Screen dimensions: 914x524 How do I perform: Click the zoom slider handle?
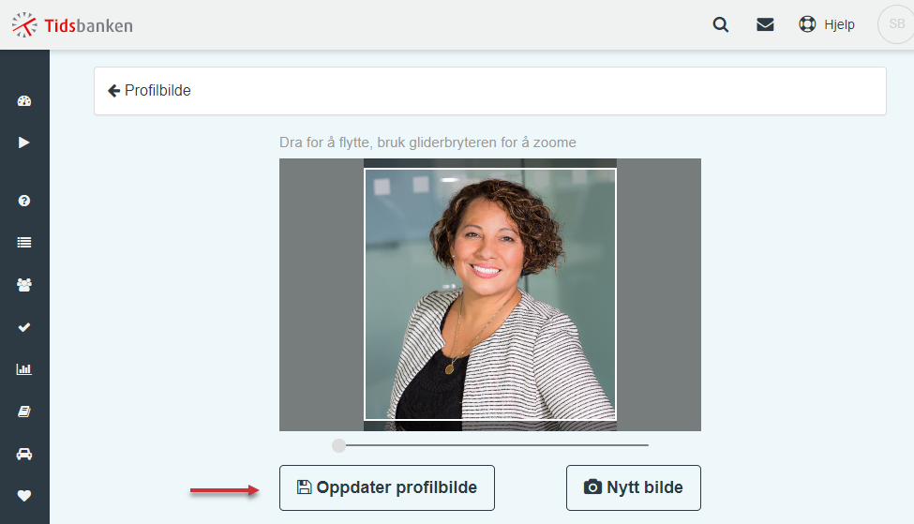tap(338, 446)
